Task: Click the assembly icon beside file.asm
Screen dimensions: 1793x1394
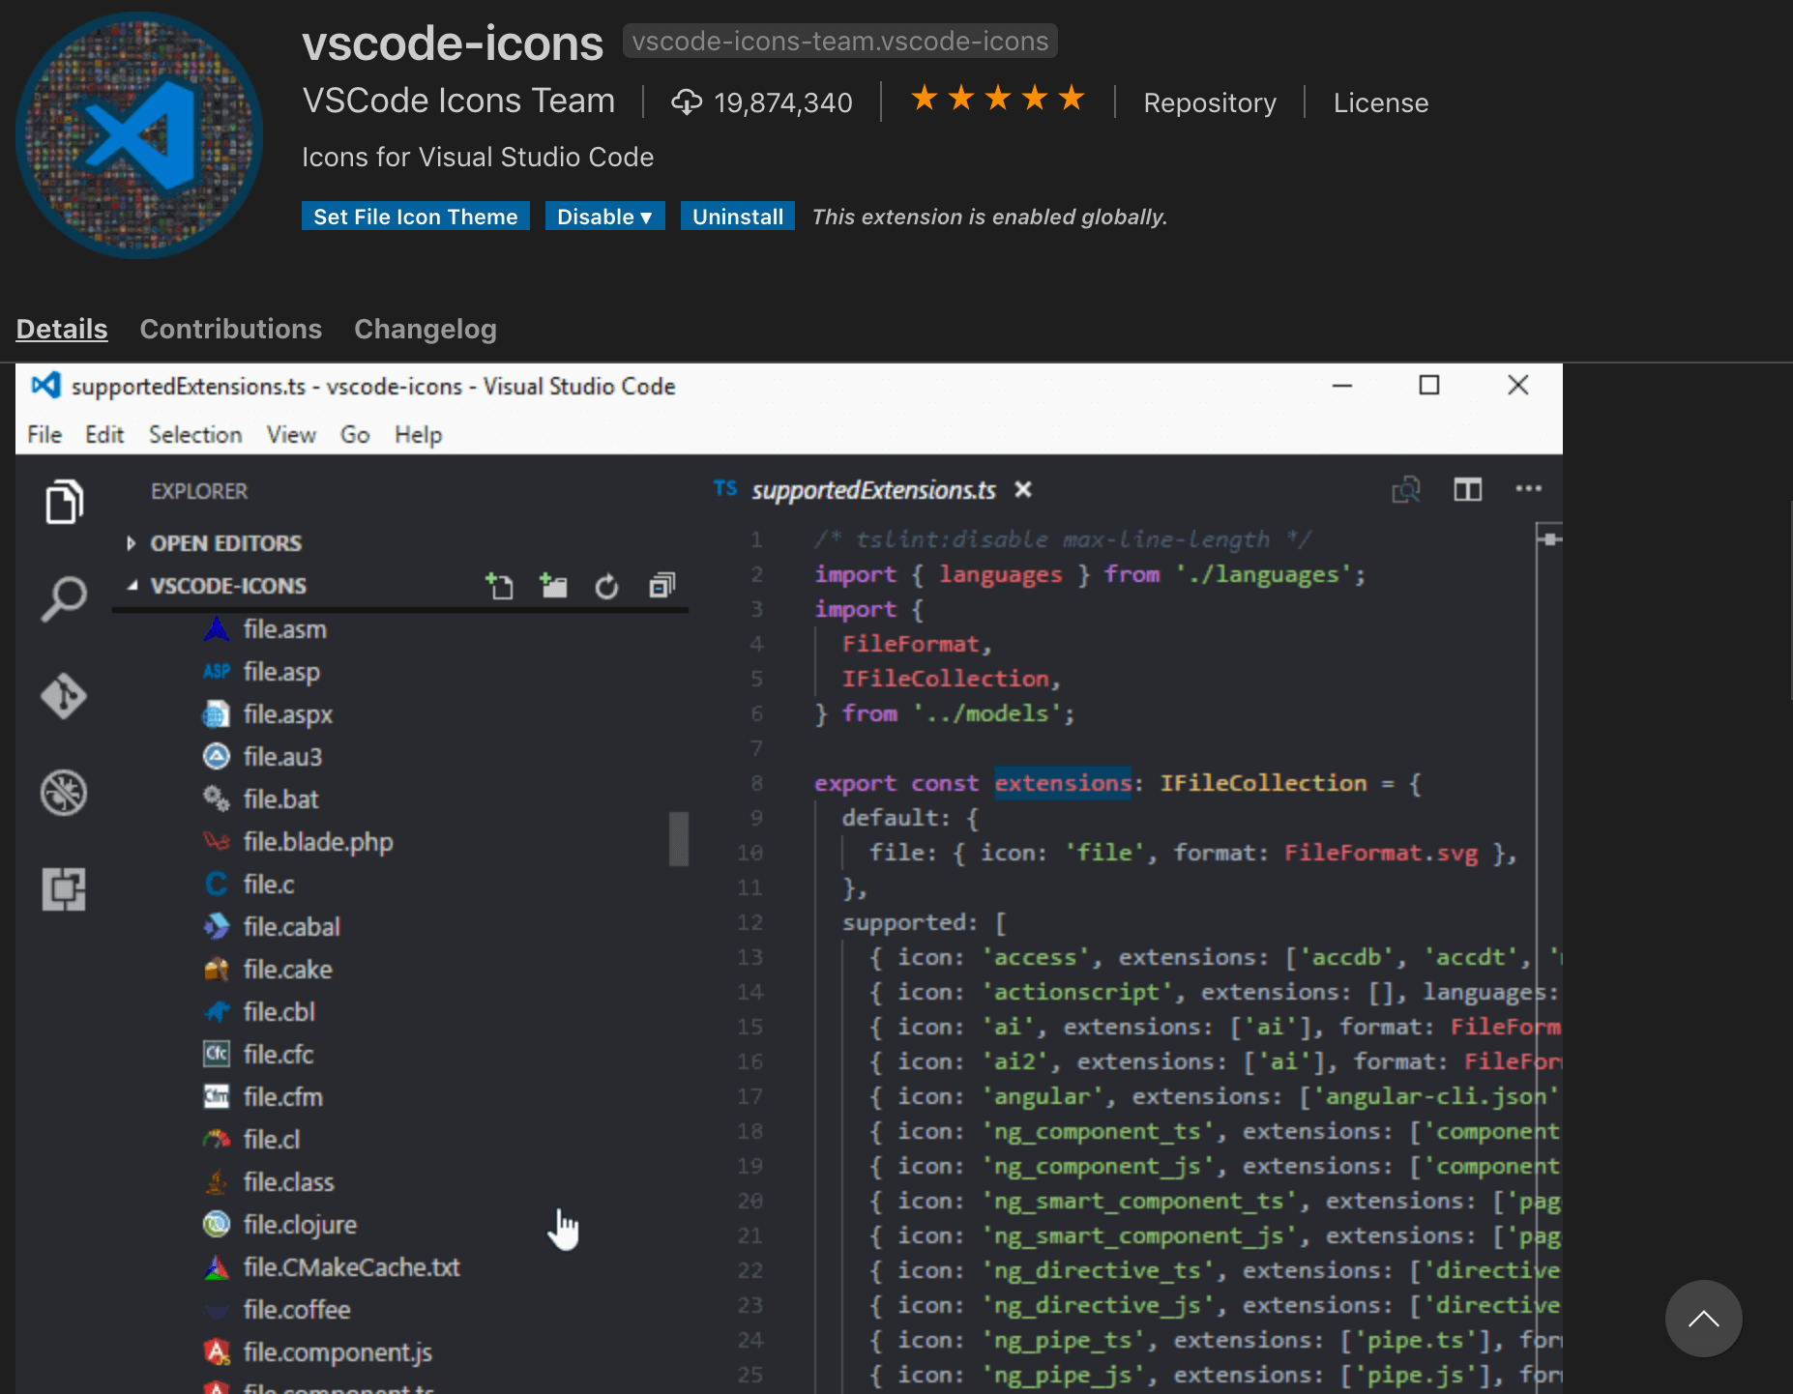Action: coord(217,629)
